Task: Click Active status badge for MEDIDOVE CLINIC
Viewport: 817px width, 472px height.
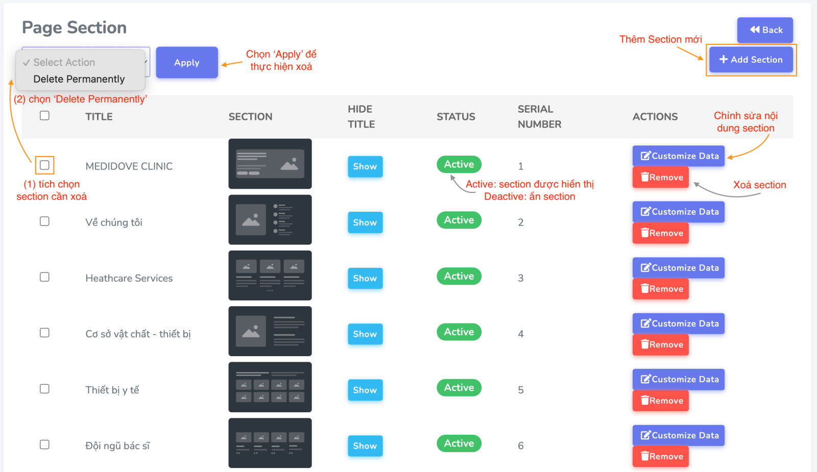Action: click(459, 164)
